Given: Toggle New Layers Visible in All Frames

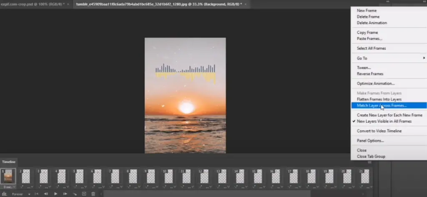Looking at the screenshot, I should point(384,121).
